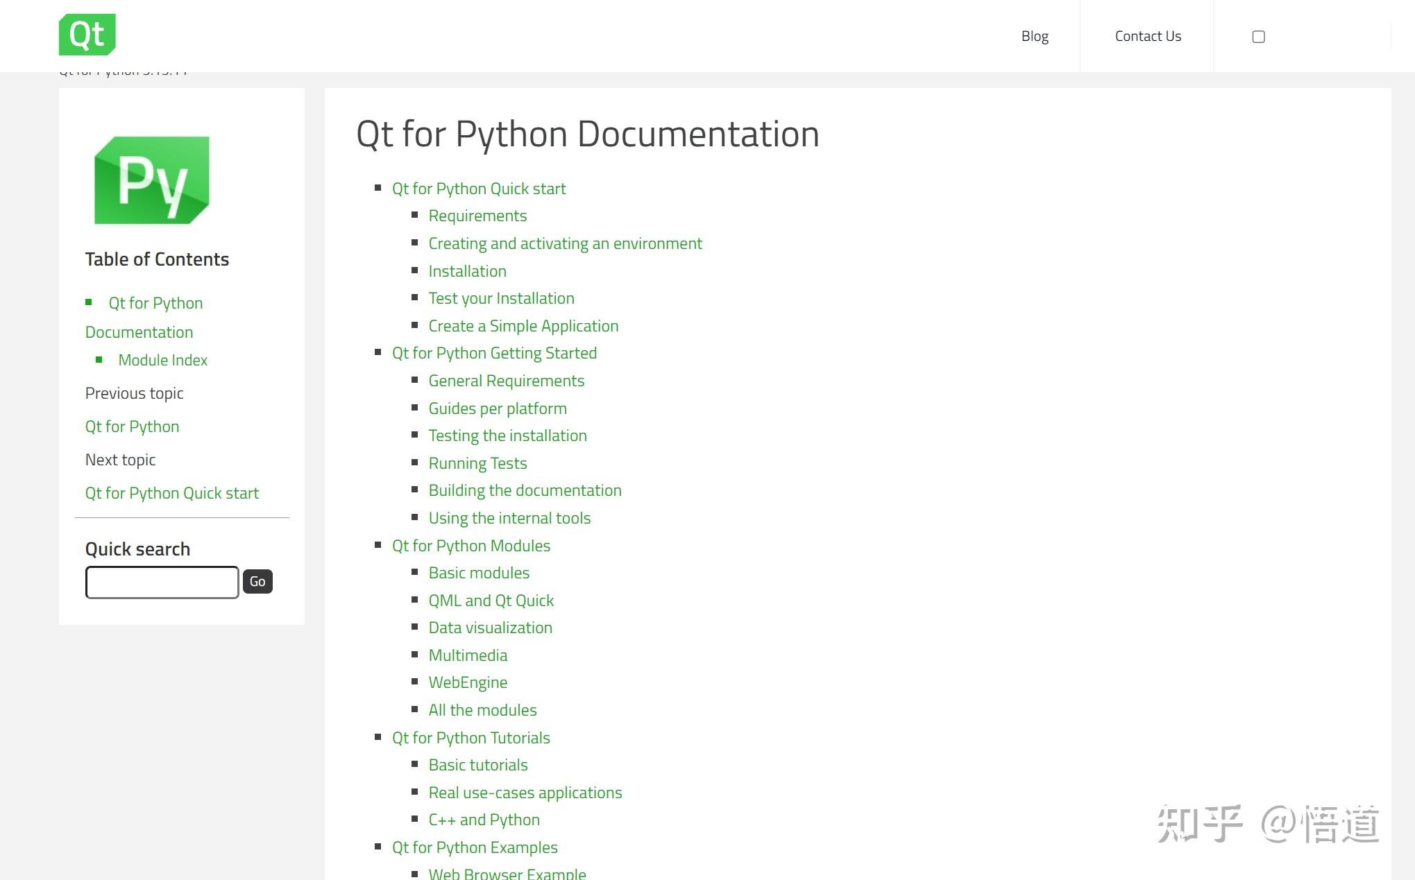1415x880 pixels.
Task: Open Guides per platform
Action: pos(498,408)
